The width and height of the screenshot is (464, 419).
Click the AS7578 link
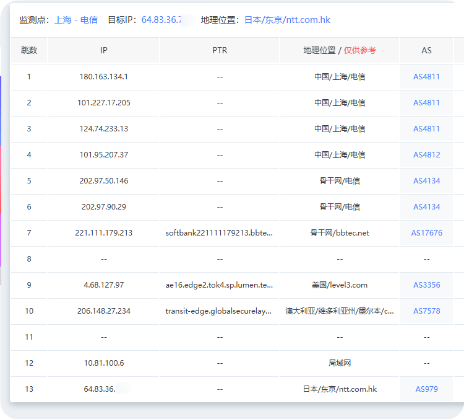click(426, 311)
